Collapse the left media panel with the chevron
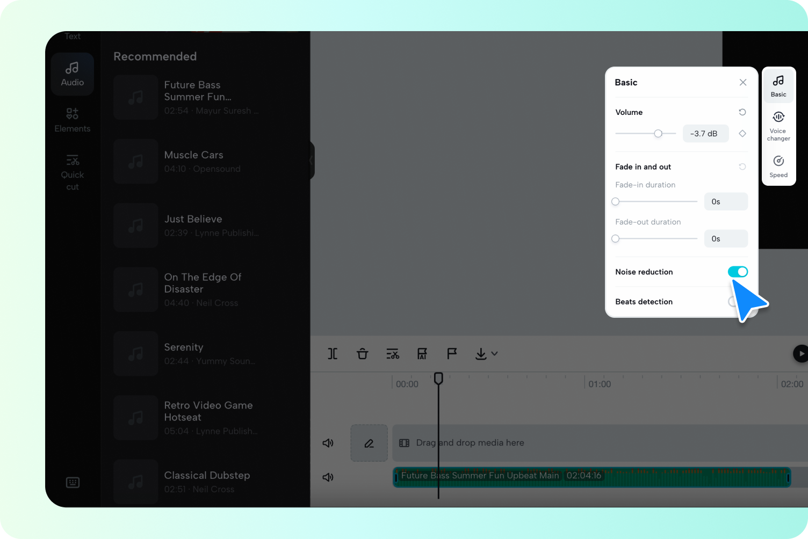808x539 pixels. tap(311, 161)
